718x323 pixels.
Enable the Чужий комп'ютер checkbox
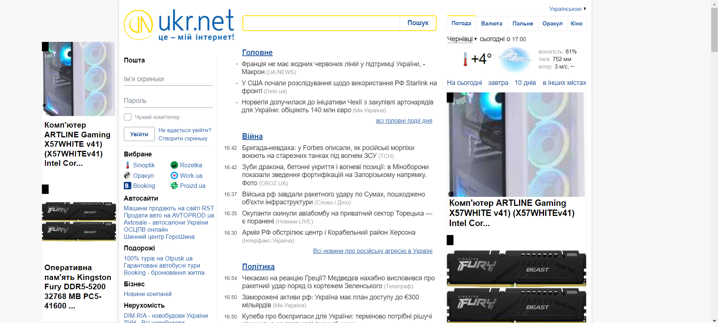coord(128,117)
